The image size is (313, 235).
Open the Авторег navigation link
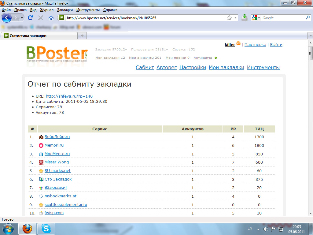(167, 67)
